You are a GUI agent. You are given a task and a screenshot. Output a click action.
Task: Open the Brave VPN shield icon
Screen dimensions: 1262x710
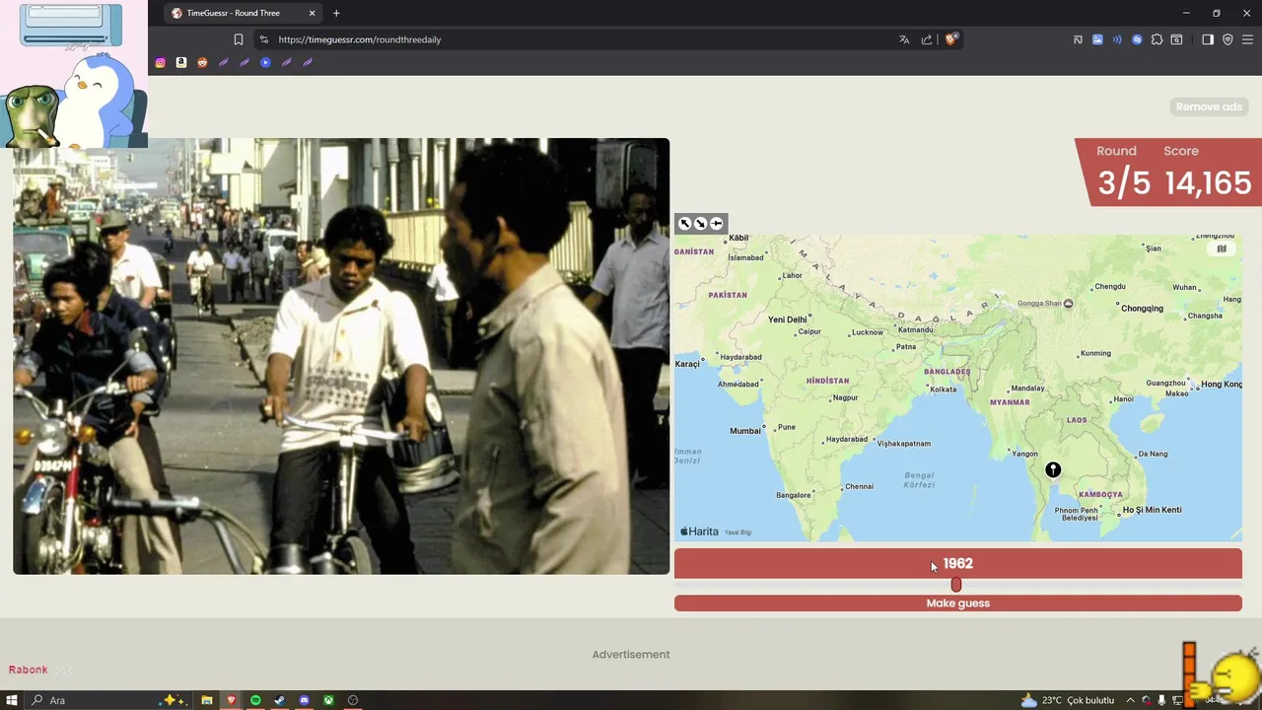click(1227, 39)
